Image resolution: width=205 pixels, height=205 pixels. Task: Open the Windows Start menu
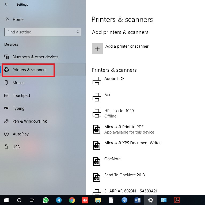click(x=6, y=200)
